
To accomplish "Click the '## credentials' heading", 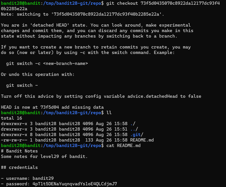I will pyautogui.click(x=19, y=168).
